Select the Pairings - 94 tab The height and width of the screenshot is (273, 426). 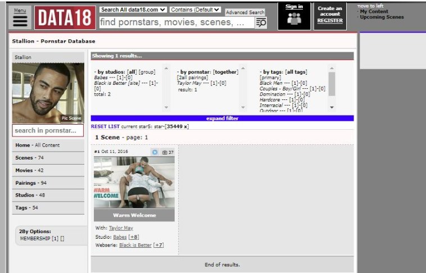48,183
